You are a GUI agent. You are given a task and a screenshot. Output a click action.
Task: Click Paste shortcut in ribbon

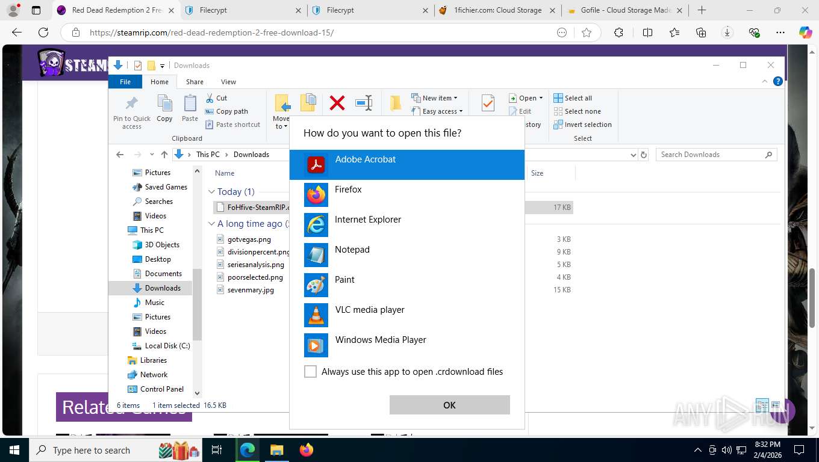232,125
